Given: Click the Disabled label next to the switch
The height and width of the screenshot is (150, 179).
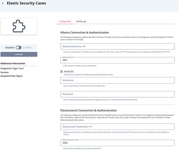Looking at the screenshot, I should click(10, 47).
